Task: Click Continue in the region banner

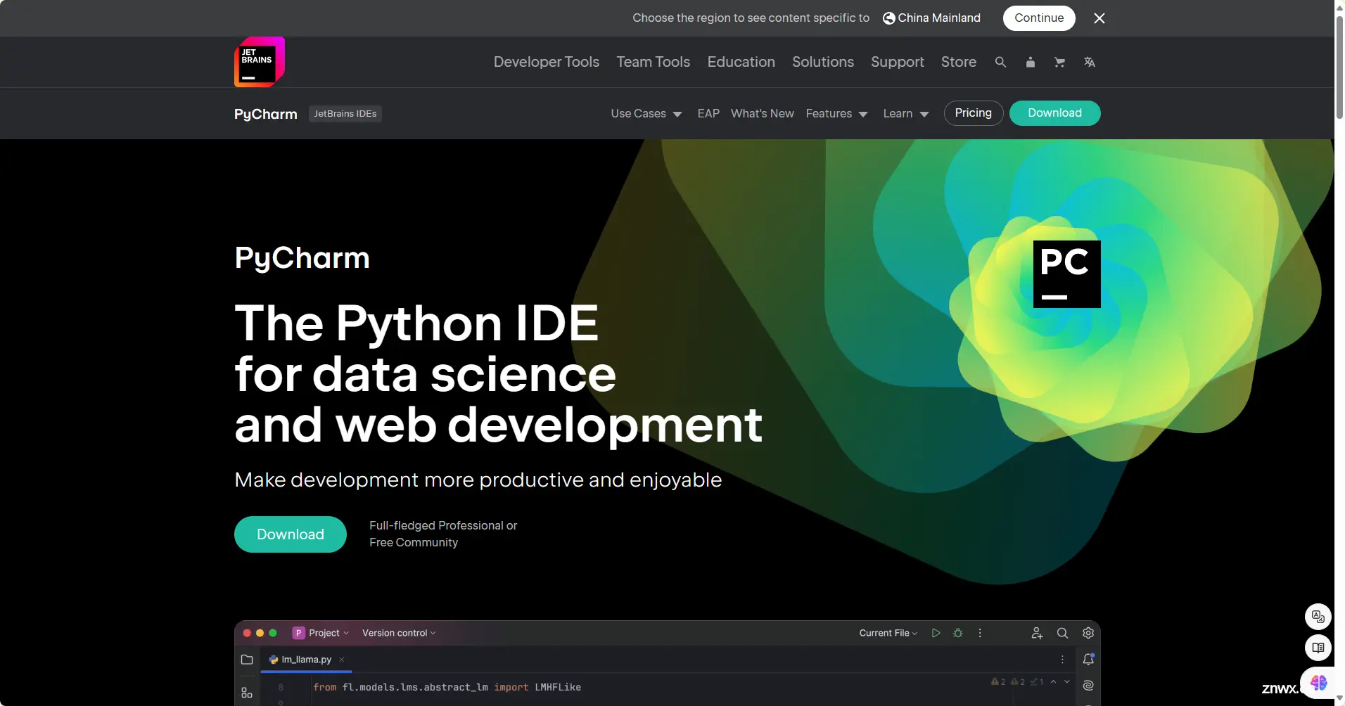Action: 1038,18
